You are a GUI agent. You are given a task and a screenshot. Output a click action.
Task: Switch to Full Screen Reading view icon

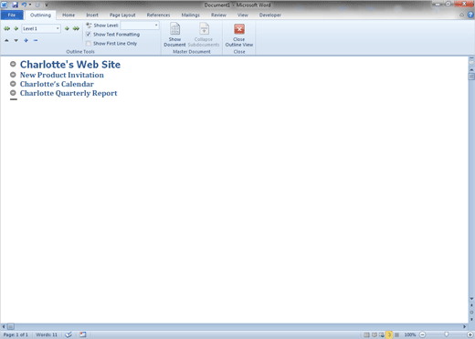pos(375,334)
